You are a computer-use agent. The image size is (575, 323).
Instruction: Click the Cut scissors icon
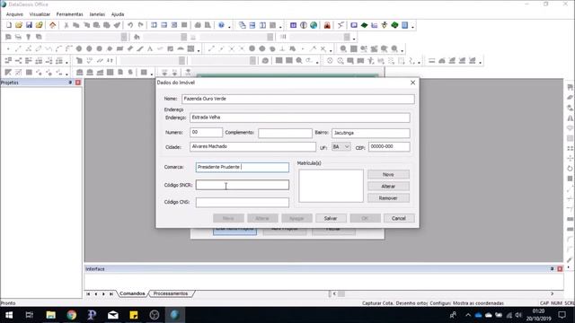(x=66, y=25)
